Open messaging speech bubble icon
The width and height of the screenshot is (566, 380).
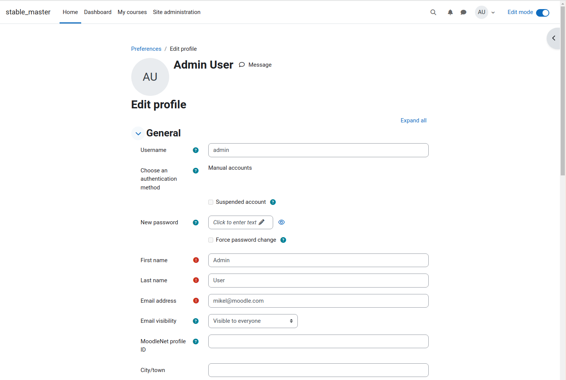(x=463, y=12)
